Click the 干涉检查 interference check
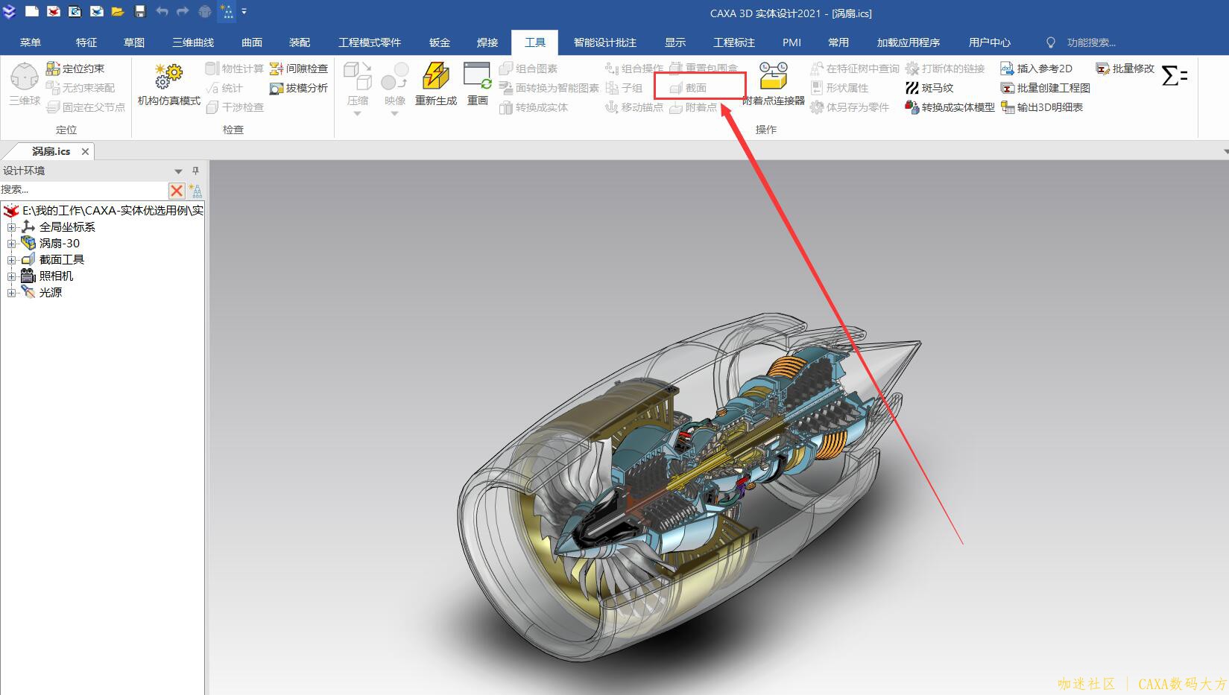This screenshot has width=1229, height=695. click(x=235, y=107)
